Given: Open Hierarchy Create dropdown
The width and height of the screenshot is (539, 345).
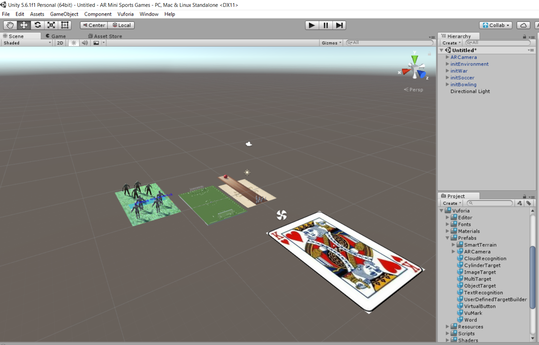Looking at the screenshot, I should [x=451, y=43].
